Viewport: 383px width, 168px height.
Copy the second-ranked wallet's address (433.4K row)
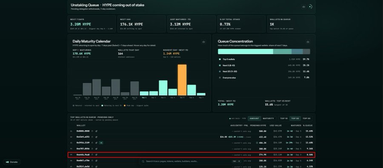click(x=92, y=137)
